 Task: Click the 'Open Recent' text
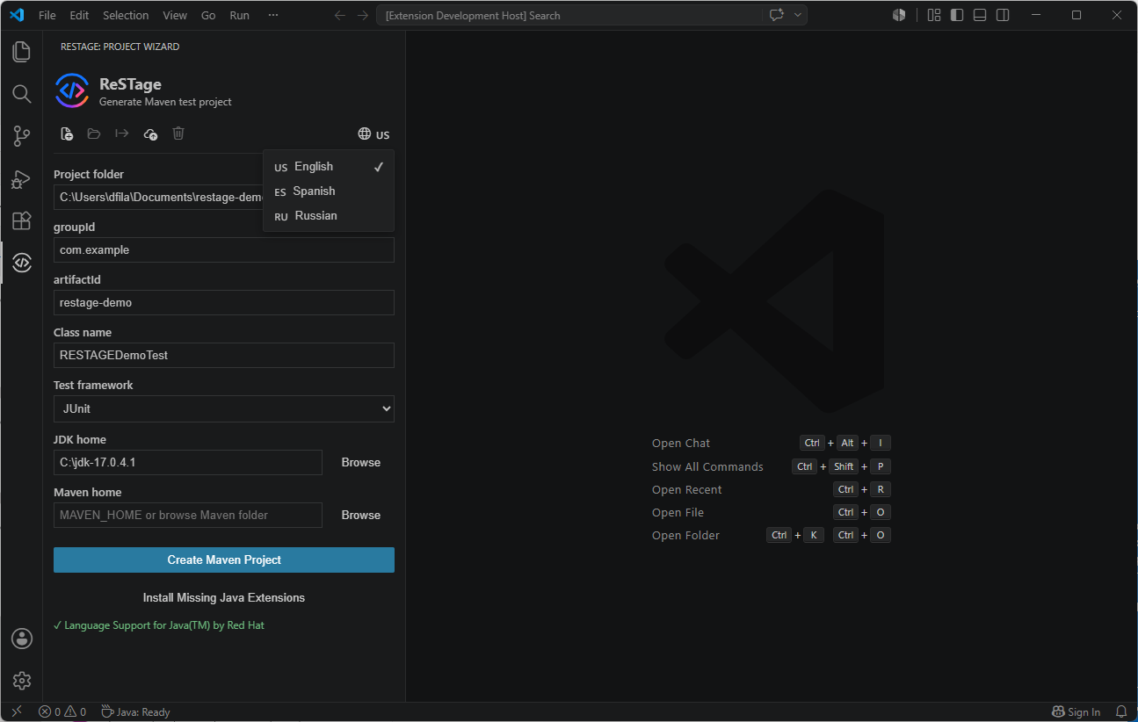(x=687, y=489)
